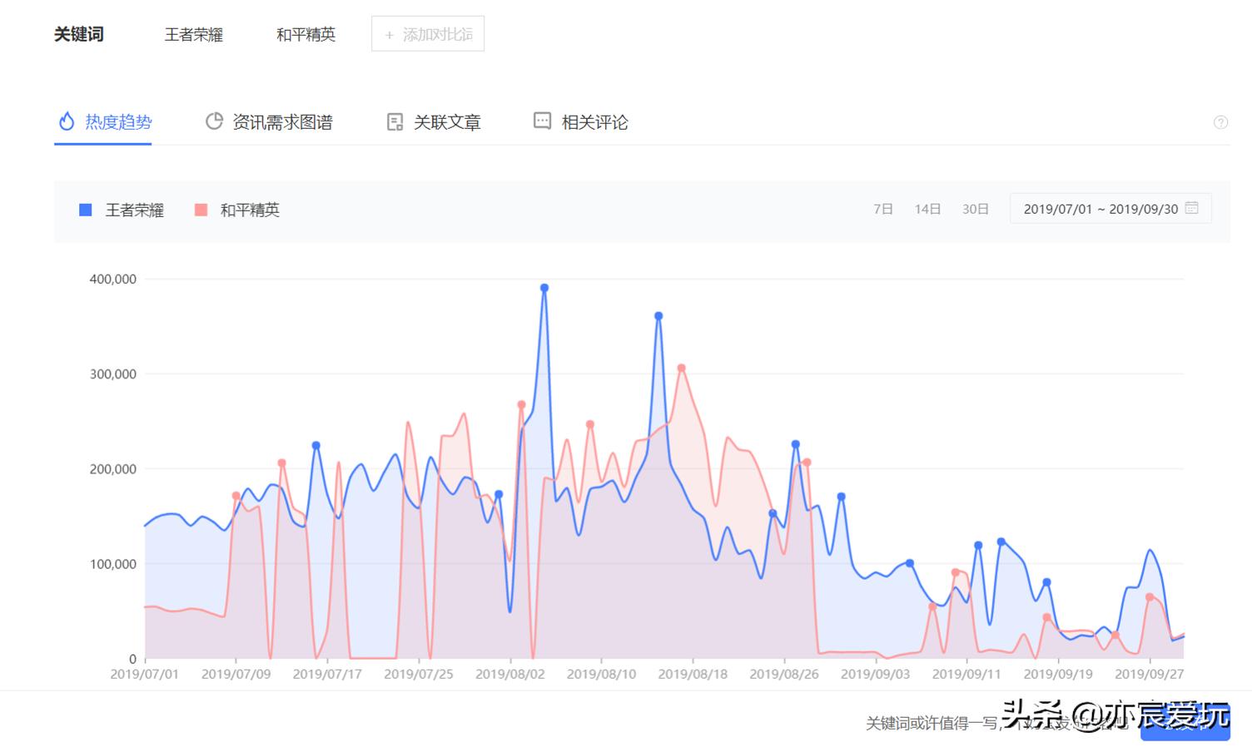This screenshot has width=1252, height=752.
Task: Select the 7日 time range
Action: (882, 209)
